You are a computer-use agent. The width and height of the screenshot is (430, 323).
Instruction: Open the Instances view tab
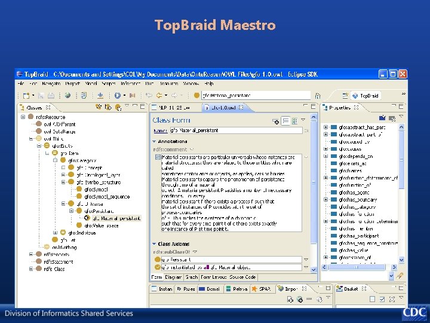pyautogui.click(x=162, y=289)
